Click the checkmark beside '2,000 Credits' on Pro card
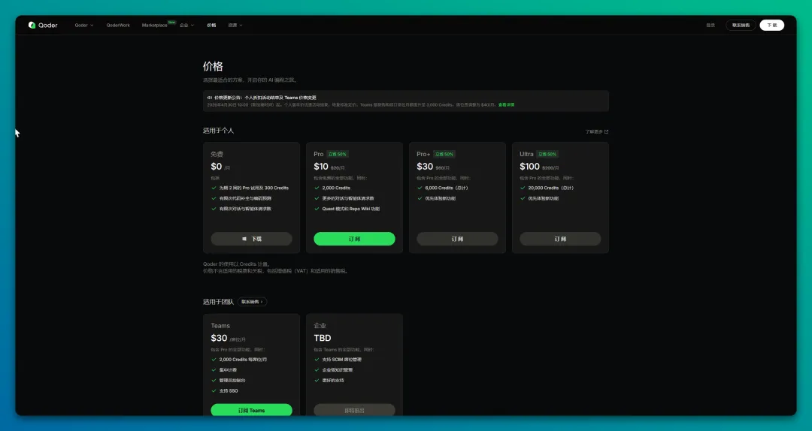This screenshot has width=812, height=431. (317, 188)
